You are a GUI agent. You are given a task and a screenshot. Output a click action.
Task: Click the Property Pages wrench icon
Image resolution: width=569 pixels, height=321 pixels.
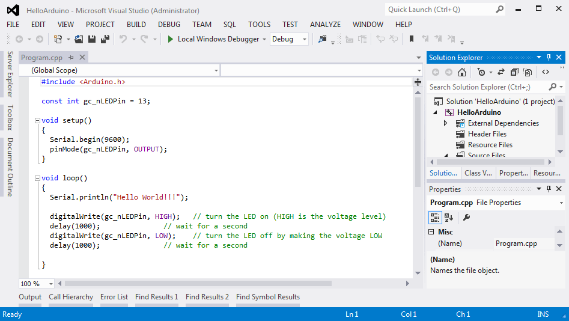point(466,218)
